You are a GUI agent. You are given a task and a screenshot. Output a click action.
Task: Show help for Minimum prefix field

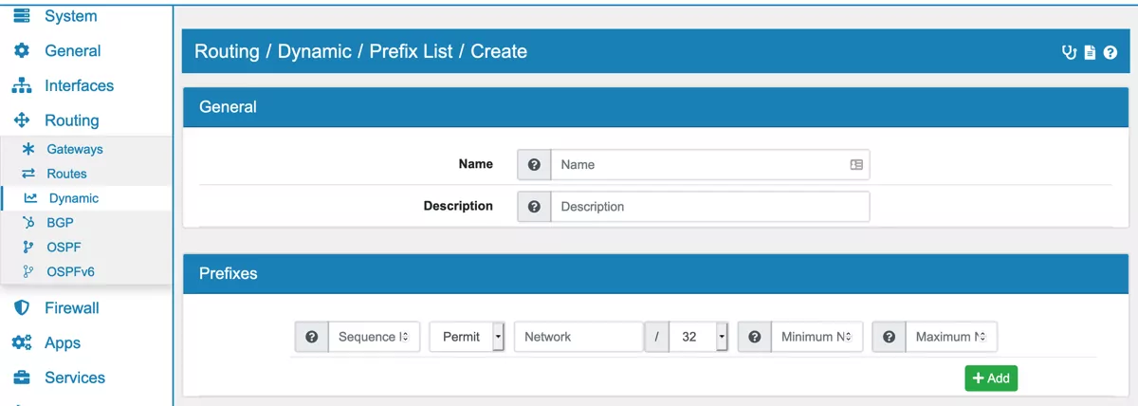[x=754, y=337]
